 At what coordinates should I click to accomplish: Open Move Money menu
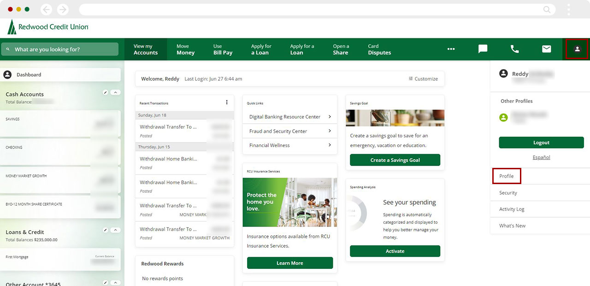(186, 49)
